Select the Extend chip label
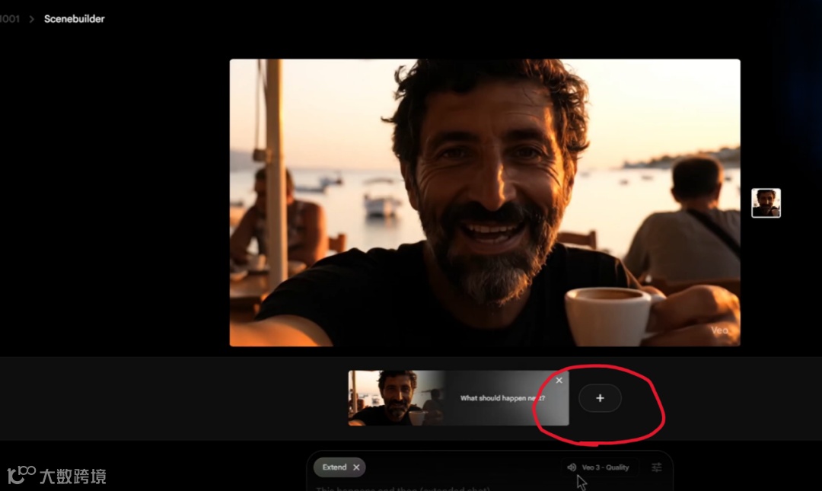 click(x=334, y=467)
